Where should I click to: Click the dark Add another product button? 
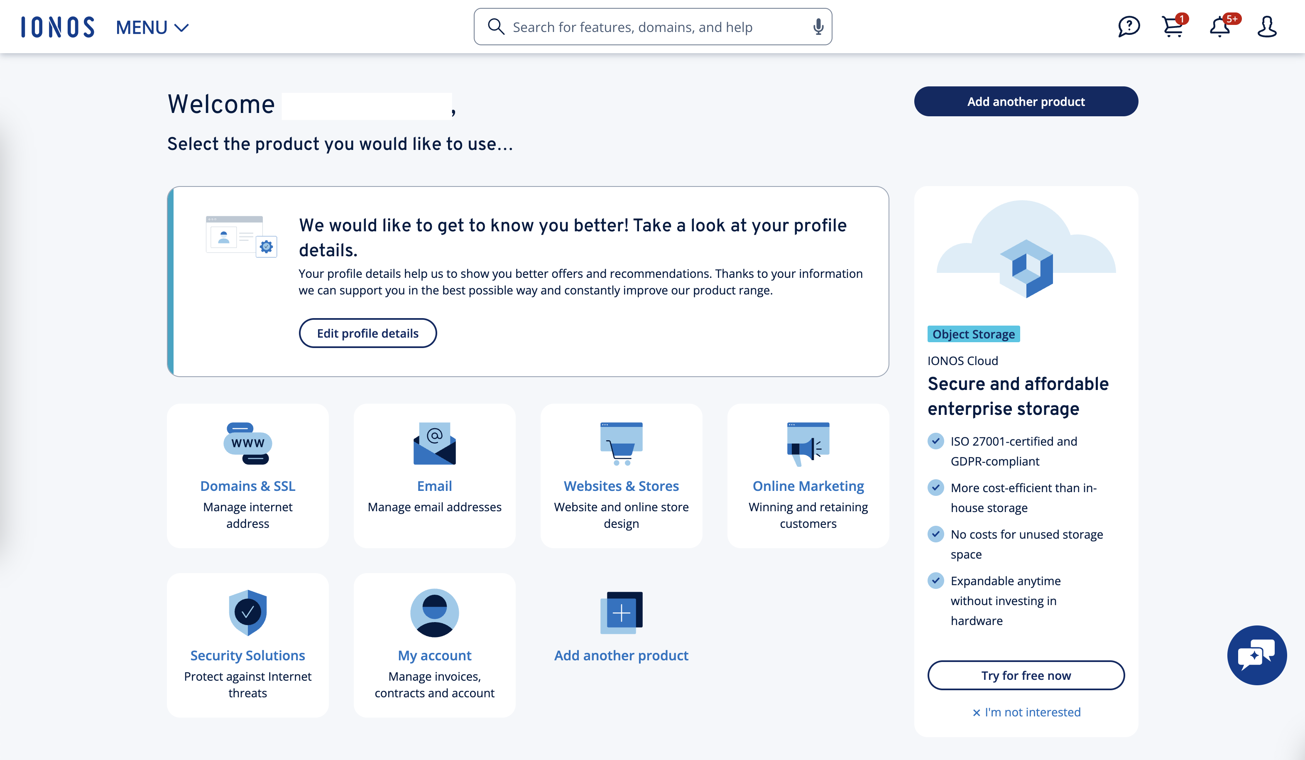point(1026,101)
